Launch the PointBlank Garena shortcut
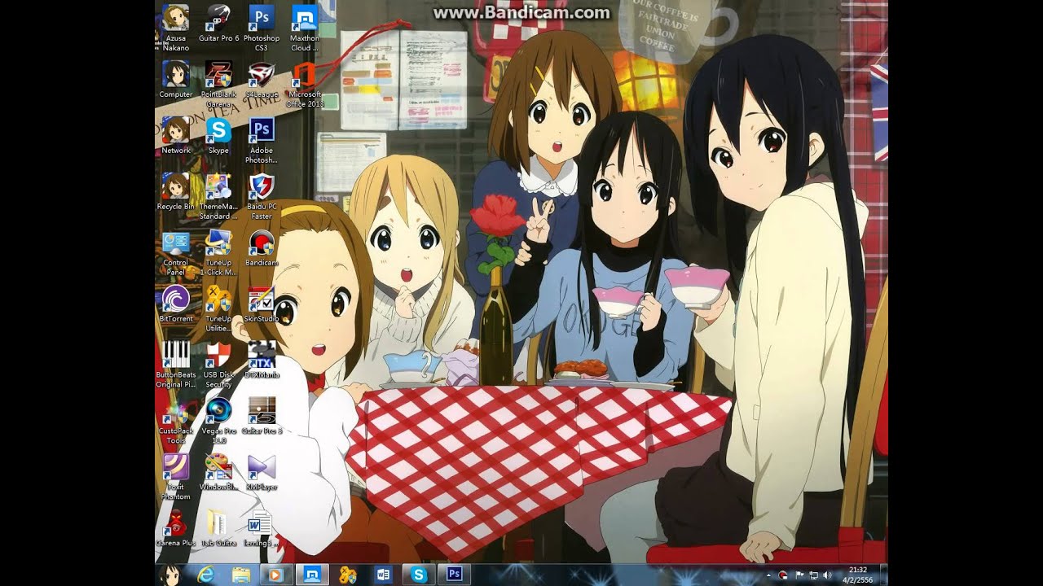Screen dimensions: 1043x586 pyautogui.click(x=218, y=84)
